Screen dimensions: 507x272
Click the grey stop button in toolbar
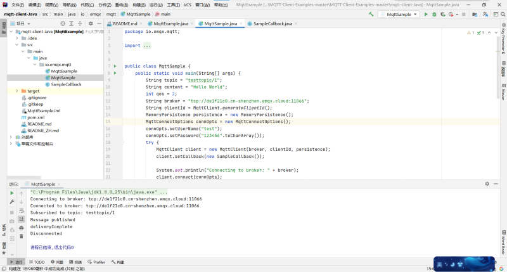(464, 14)
